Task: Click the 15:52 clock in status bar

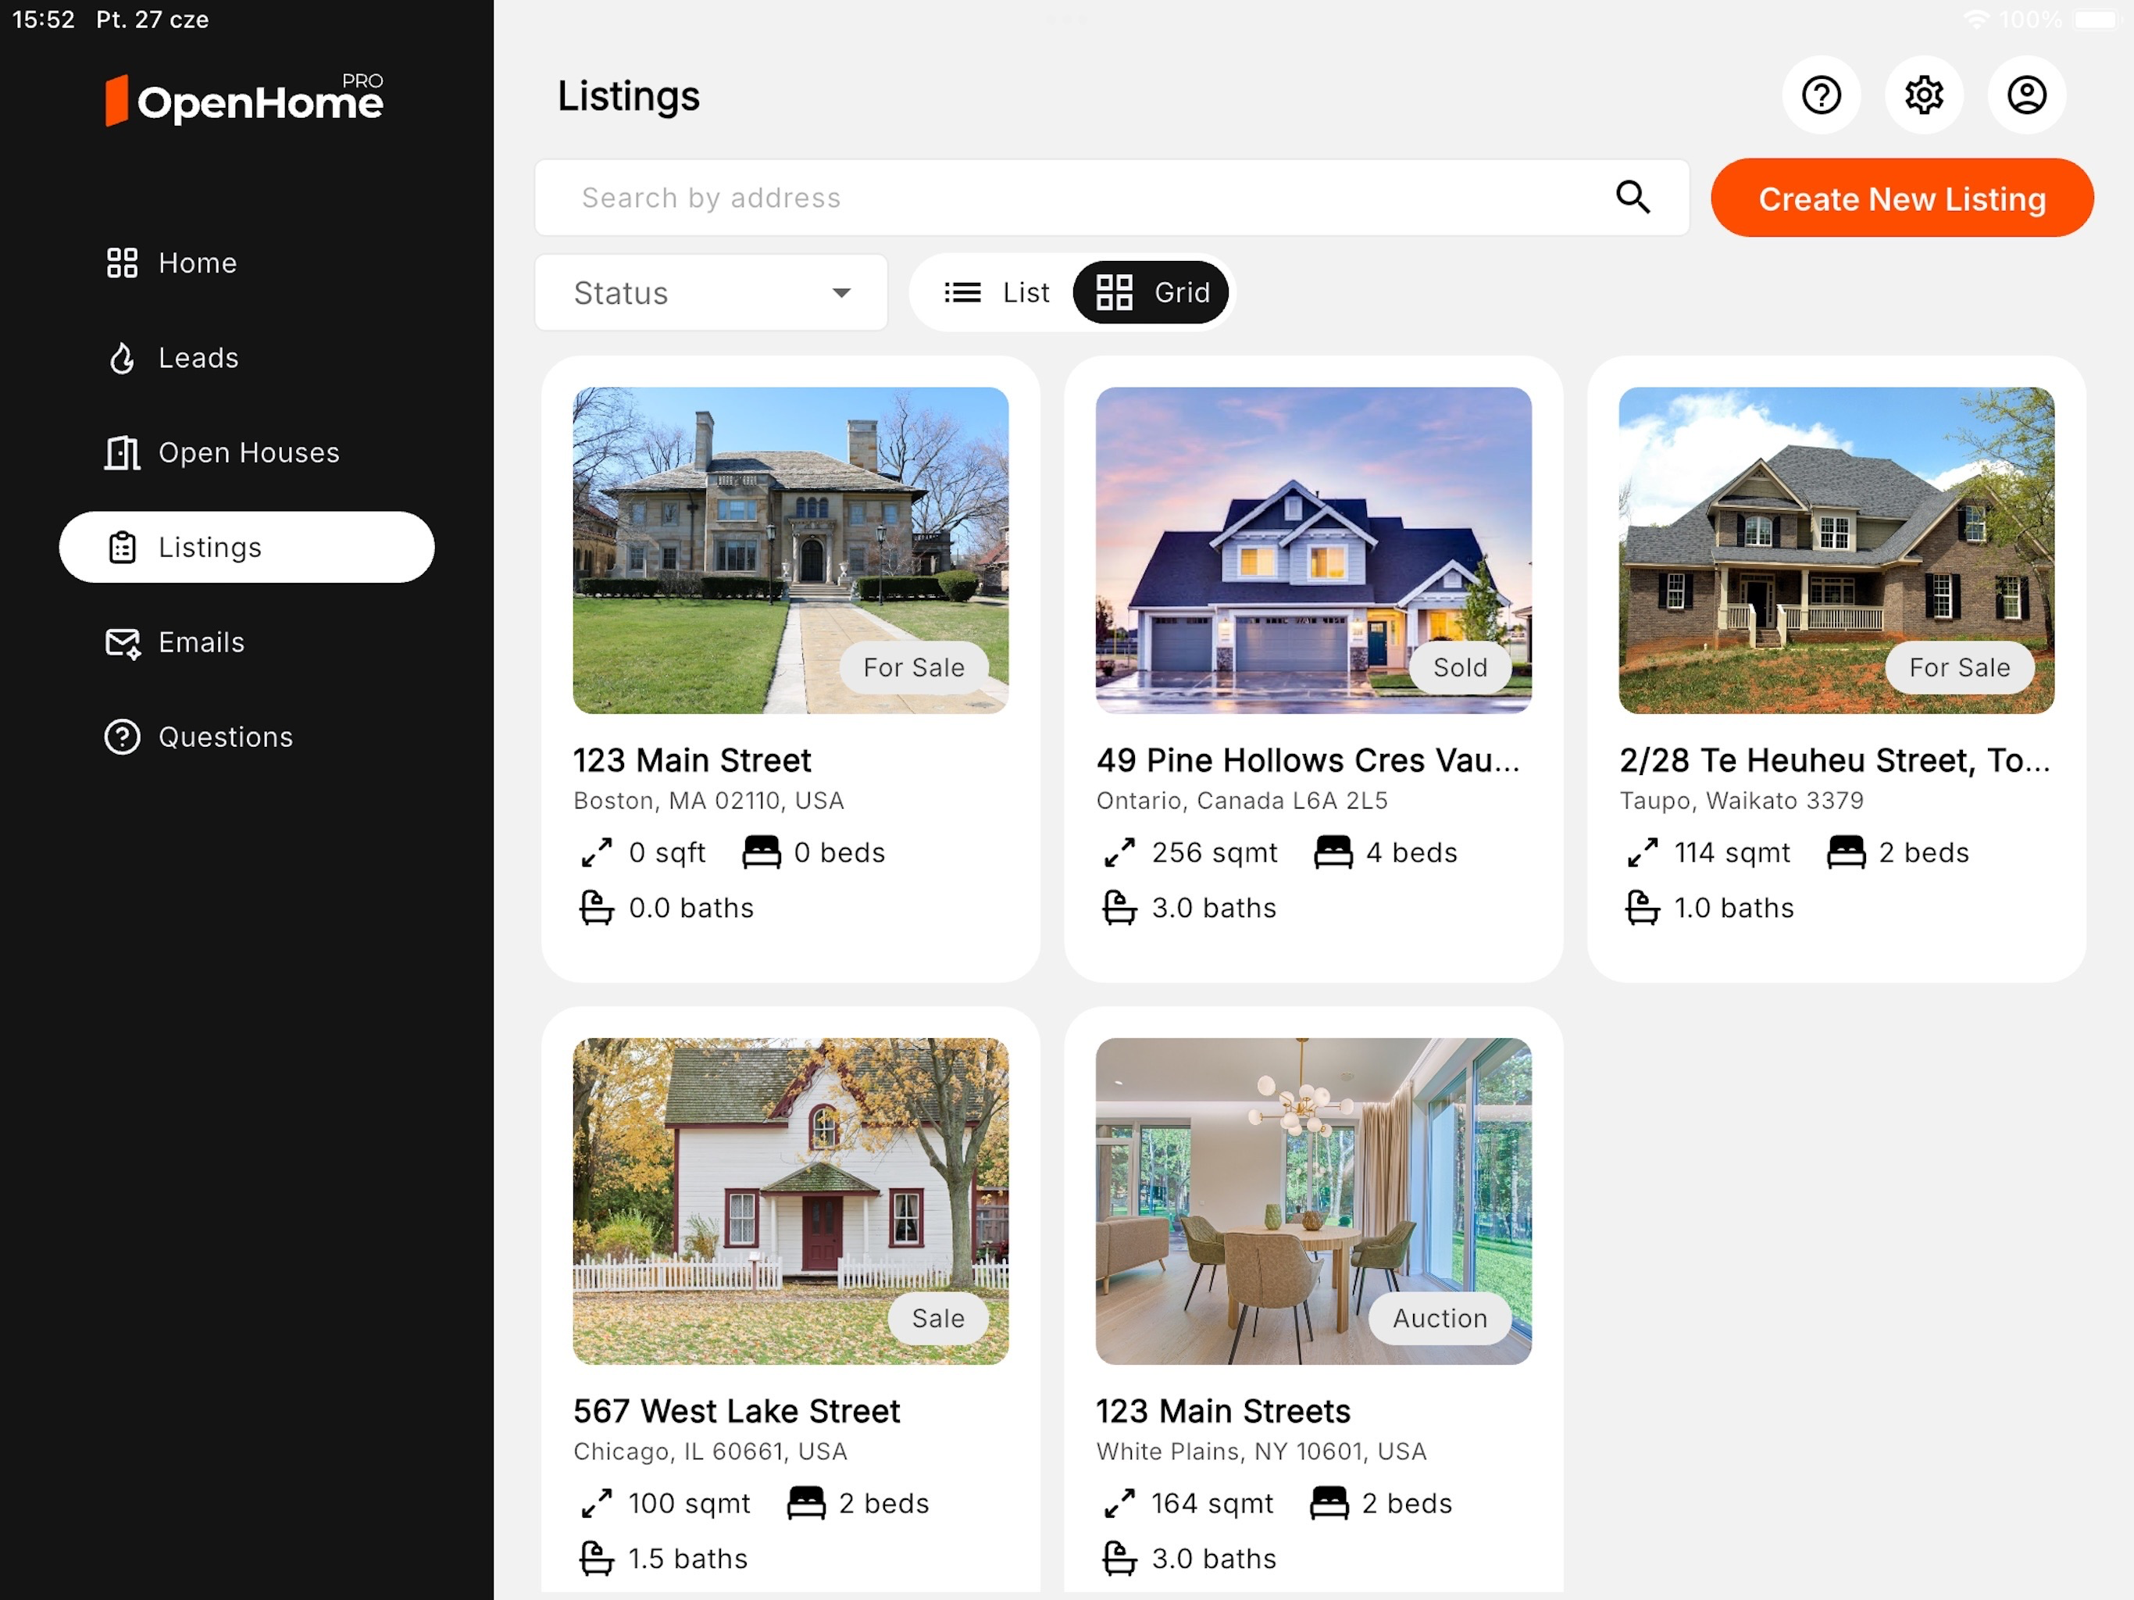Action: click(44, 20)
